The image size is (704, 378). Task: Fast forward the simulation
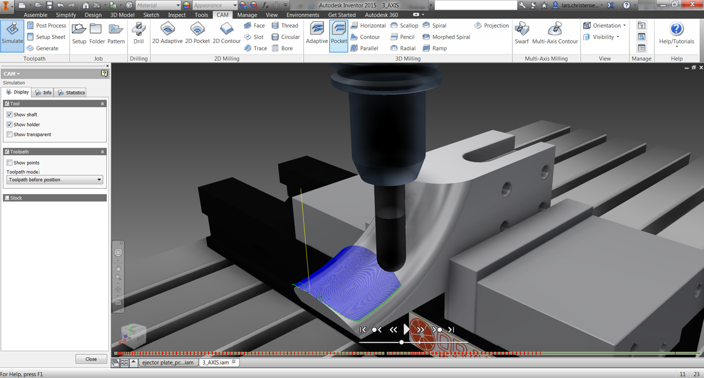click(420, 330)
